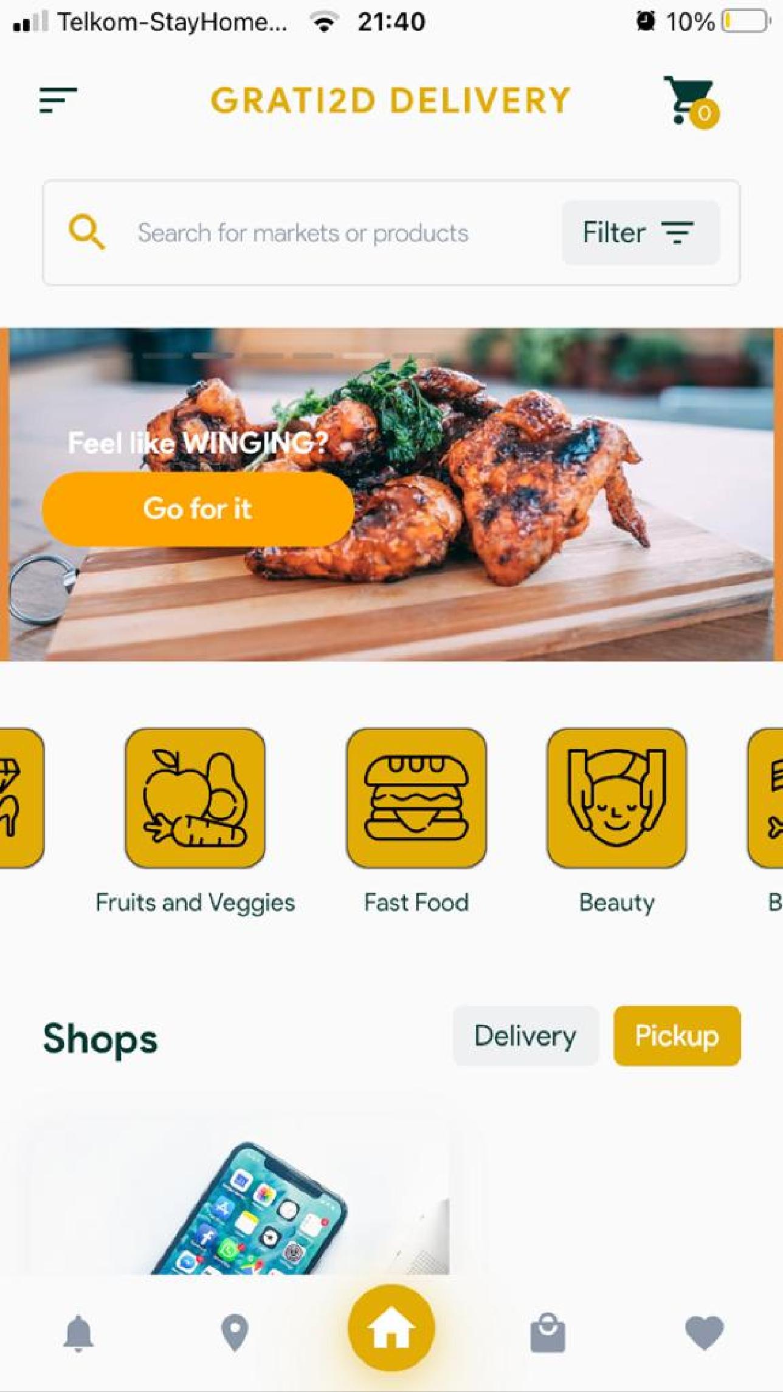
Task: Select the Fruits and Veggies category icon
Action: [x=195, y=798]
